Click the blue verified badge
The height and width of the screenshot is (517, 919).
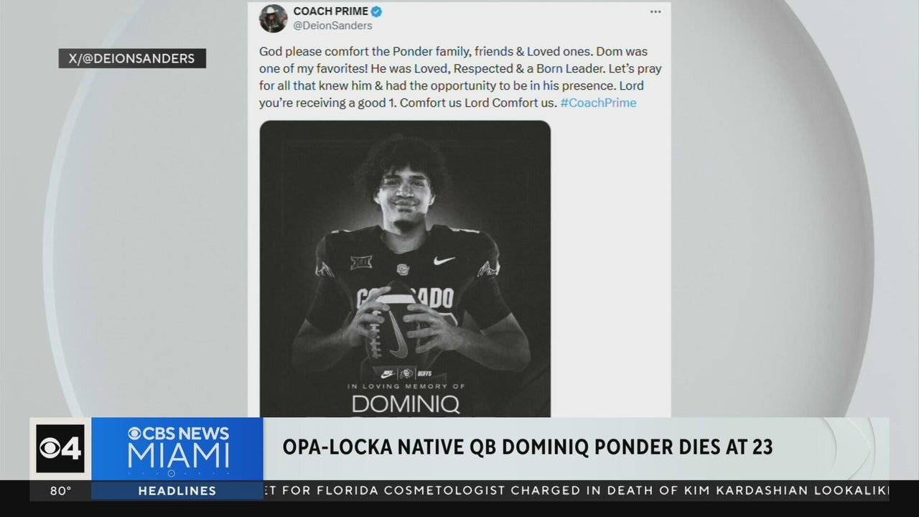376,11
